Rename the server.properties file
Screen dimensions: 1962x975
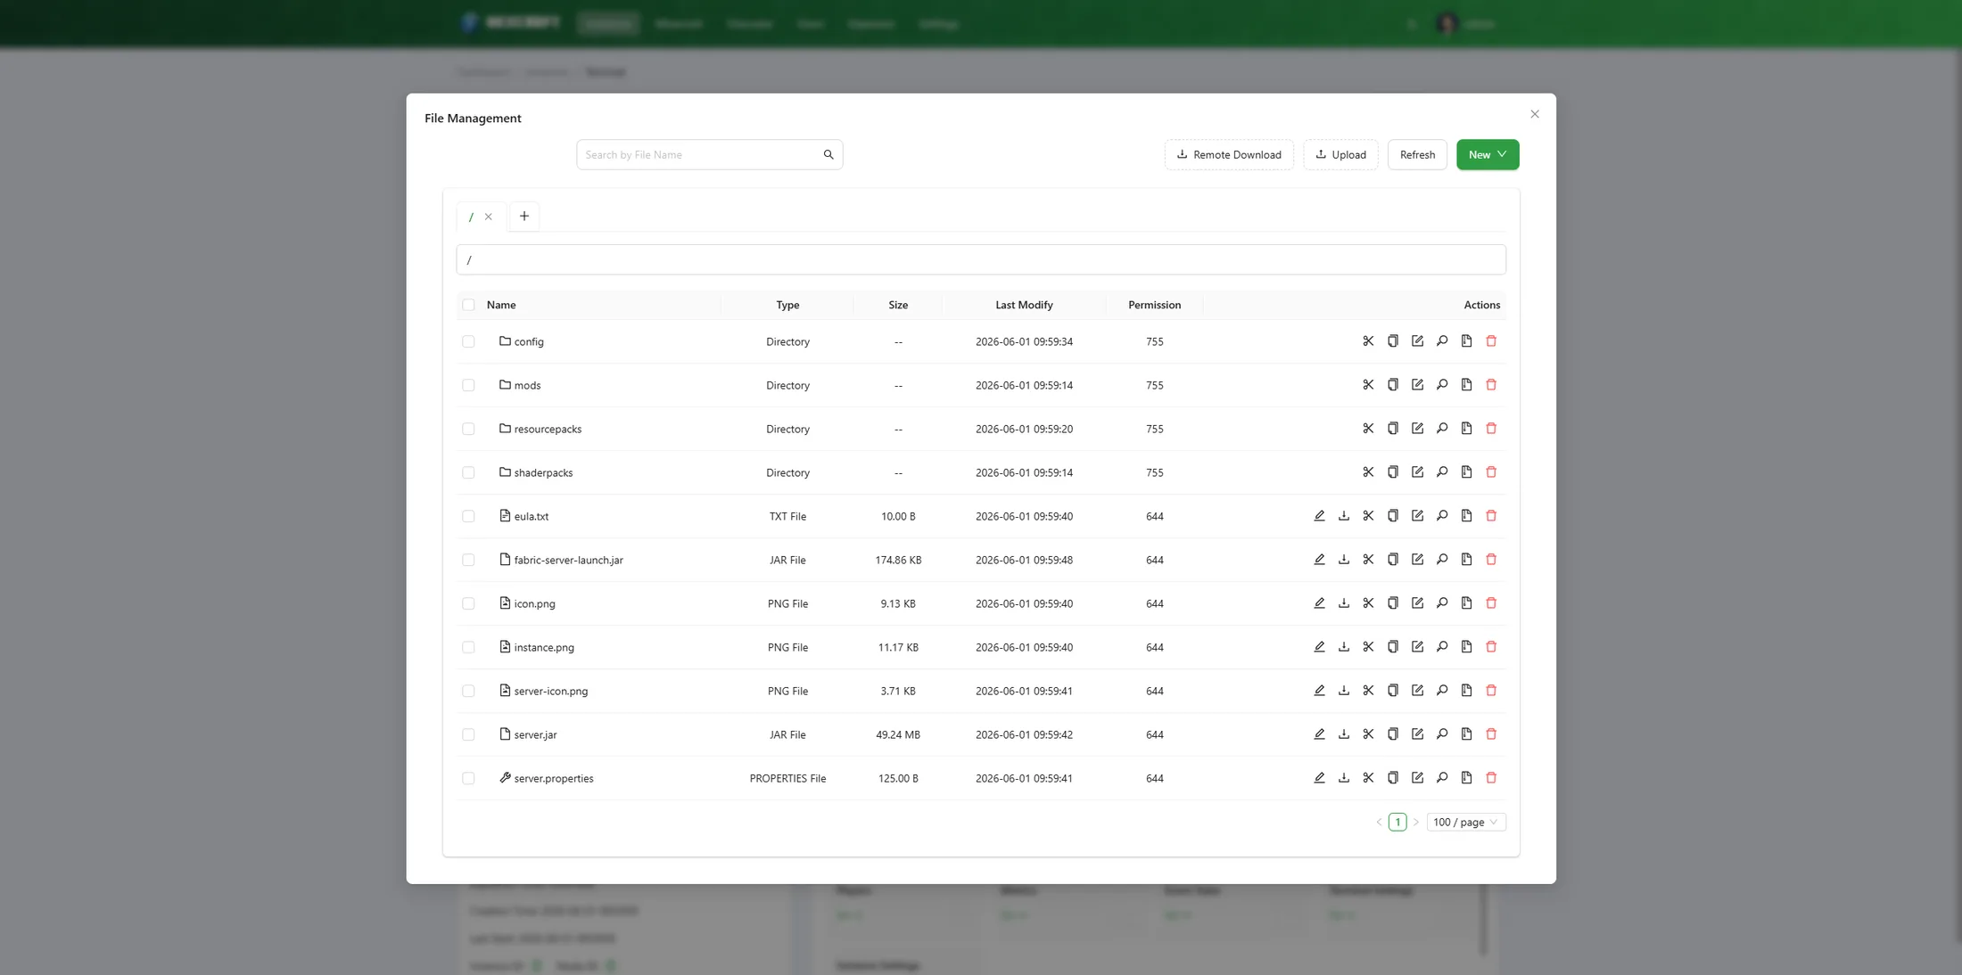tap(1417, 778)
